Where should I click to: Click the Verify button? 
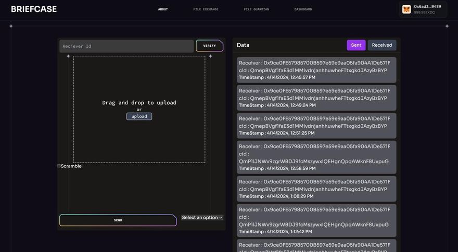[x=209, y=46]
